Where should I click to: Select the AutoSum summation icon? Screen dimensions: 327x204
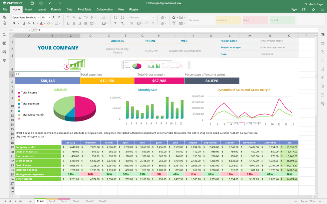click(x=103, y=17)
